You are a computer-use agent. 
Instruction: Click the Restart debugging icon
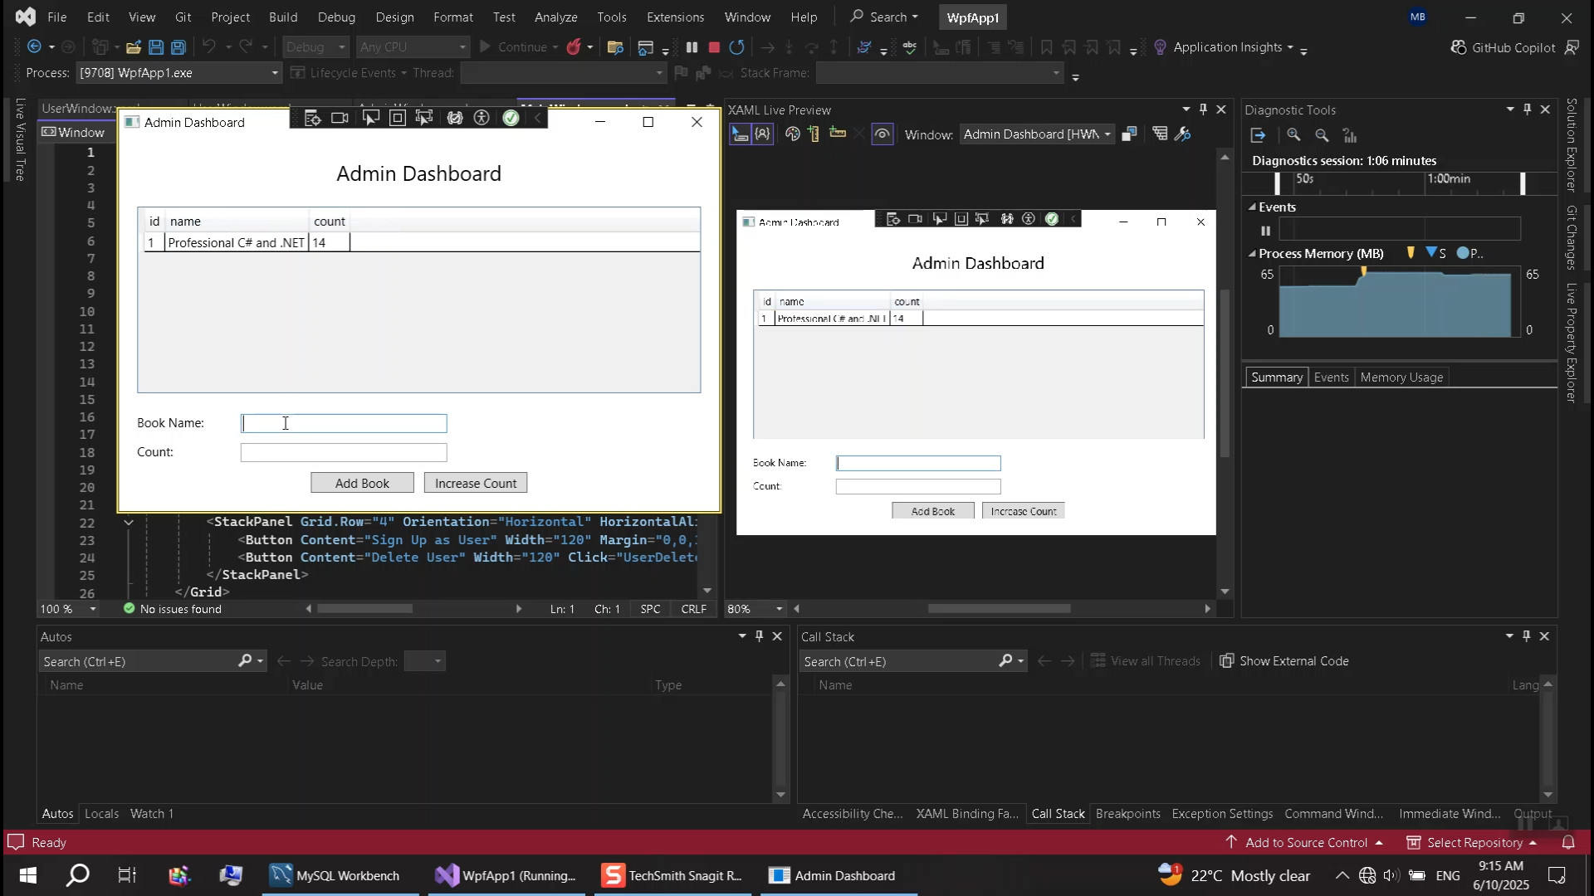(736, 47)
